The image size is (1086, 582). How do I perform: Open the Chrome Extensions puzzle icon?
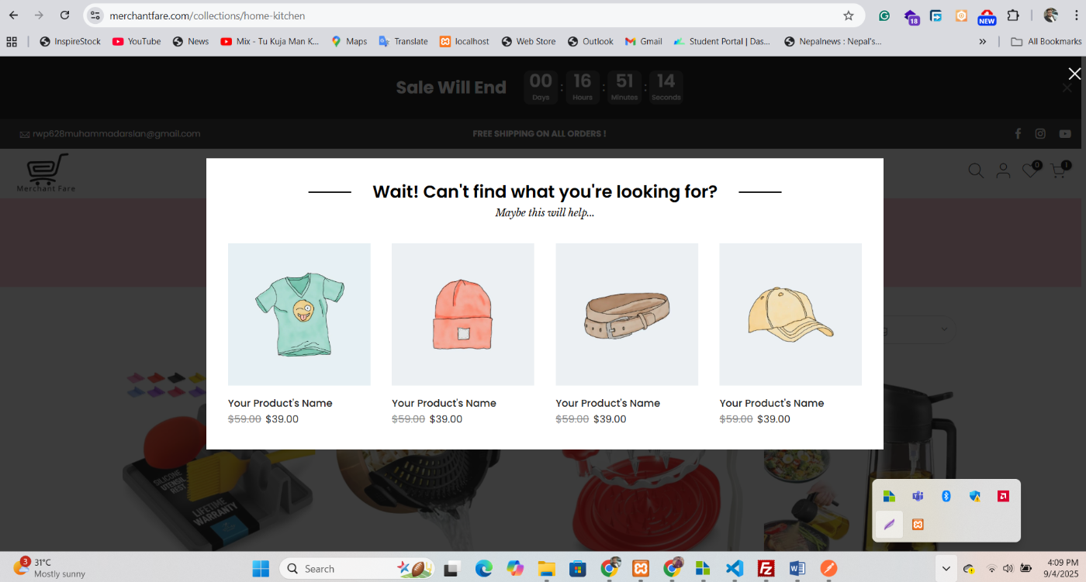pyautogui.click(x=1012, y=15)
